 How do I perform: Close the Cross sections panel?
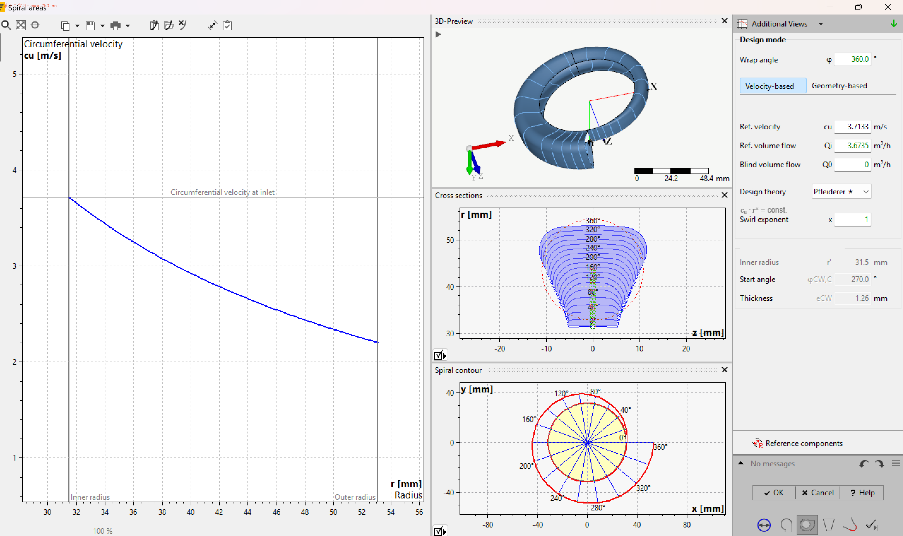(x=724, y=195)
